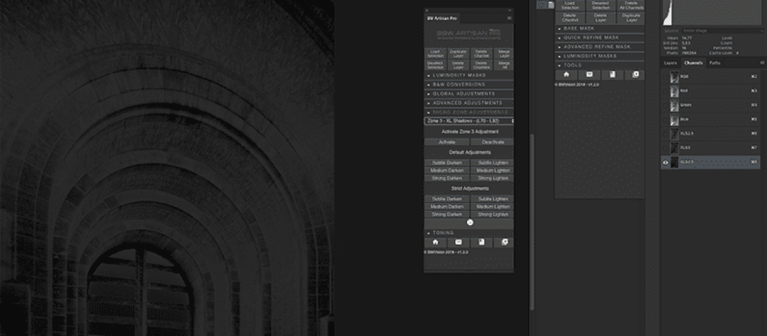
Task: Click Load Selection in BW Artisan Pro panel
Action: pyautogui.click(x=435, y=53)
